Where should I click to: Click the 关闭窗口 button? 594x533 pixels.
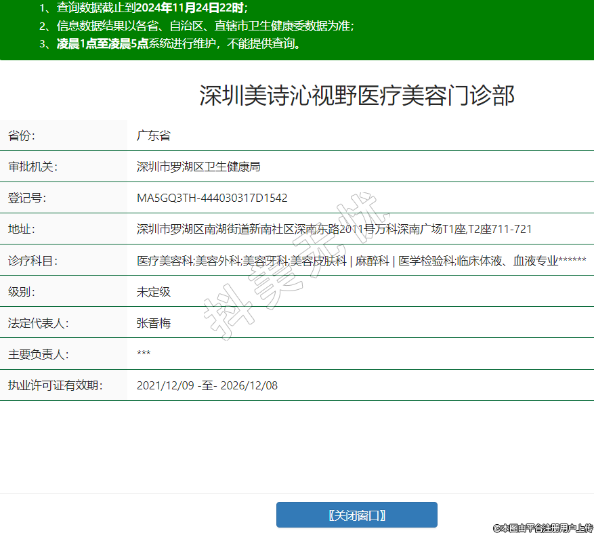point(356,515)
